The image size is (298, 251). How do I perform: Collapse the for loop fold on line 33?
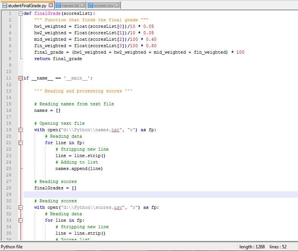21,220
